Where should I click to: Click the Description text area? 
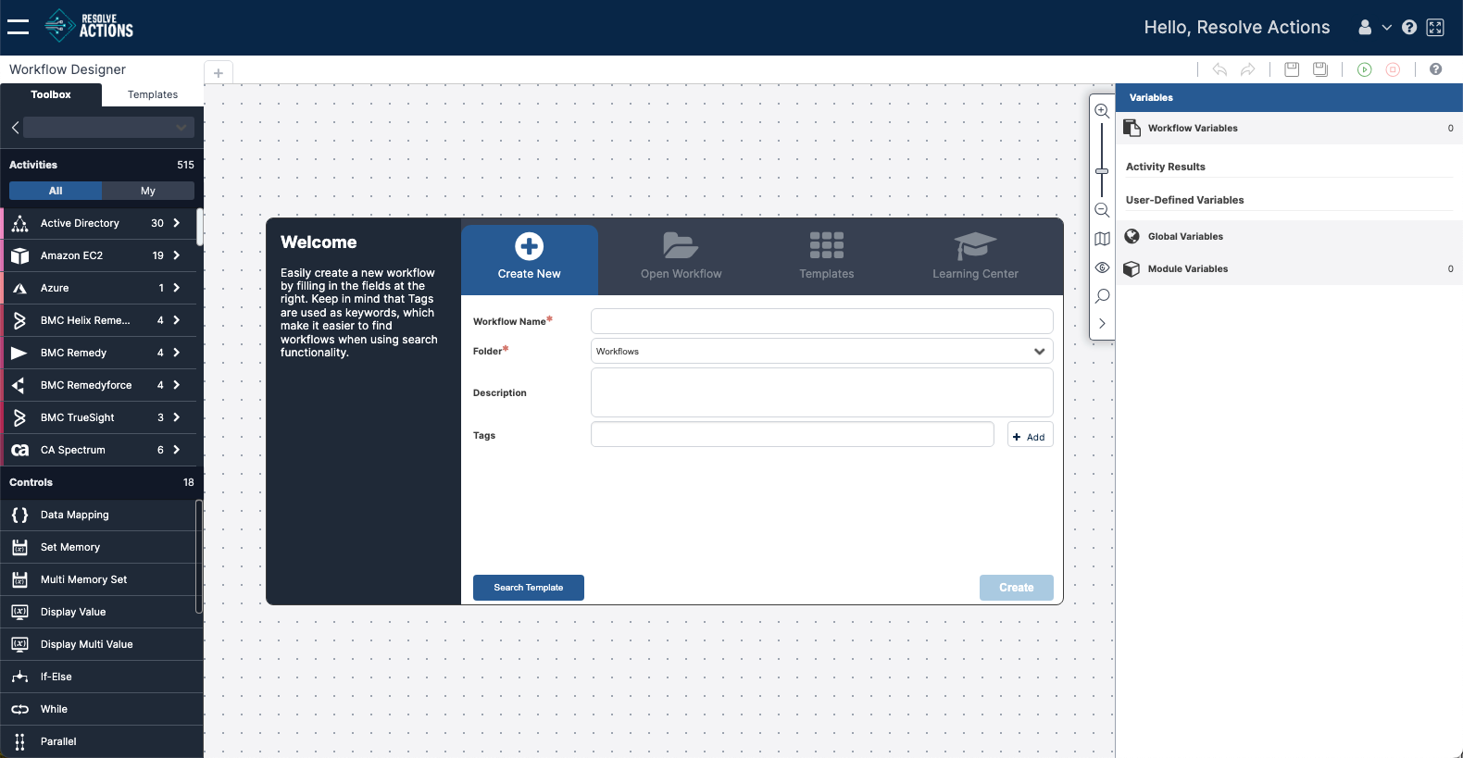pos(822,392)
